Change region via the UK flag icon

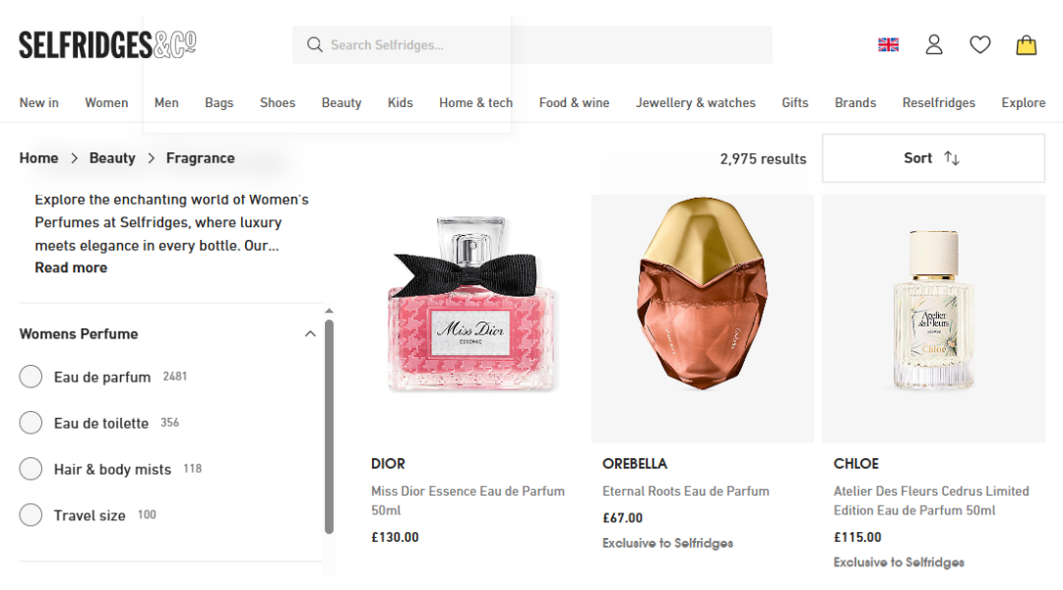click(888, 44)
